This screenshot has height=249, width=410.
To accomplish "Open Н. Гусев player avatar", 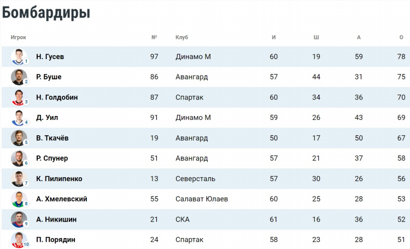I will click(x=19, y=56).
